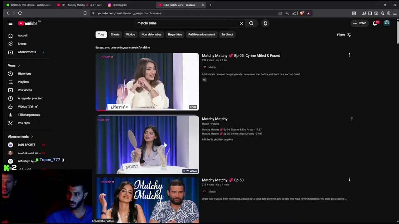
Task: Clear the search box with X
Action: [x=241, y=23]
